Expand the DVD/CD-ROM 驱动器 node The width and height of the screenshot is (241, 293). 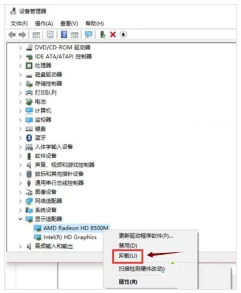click(20, 48)
